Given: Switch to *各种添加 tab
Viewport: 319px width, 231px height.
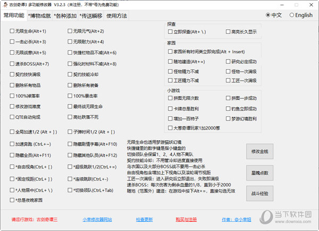Looking at the screenshot, I should click(65, 15).
